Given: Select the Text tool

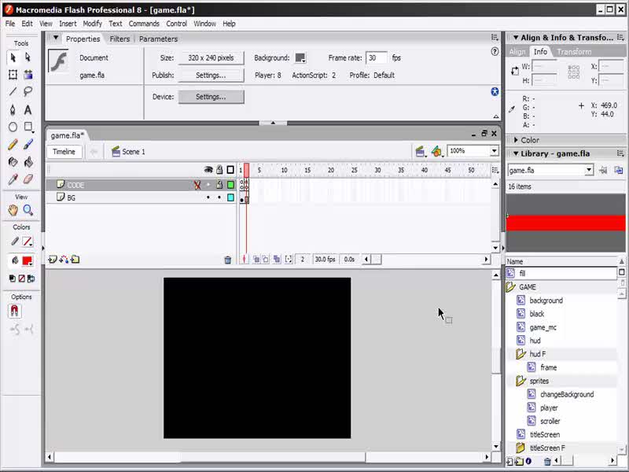Looking at the screenshot, I should pyautogui.click(x=28, y=109).
